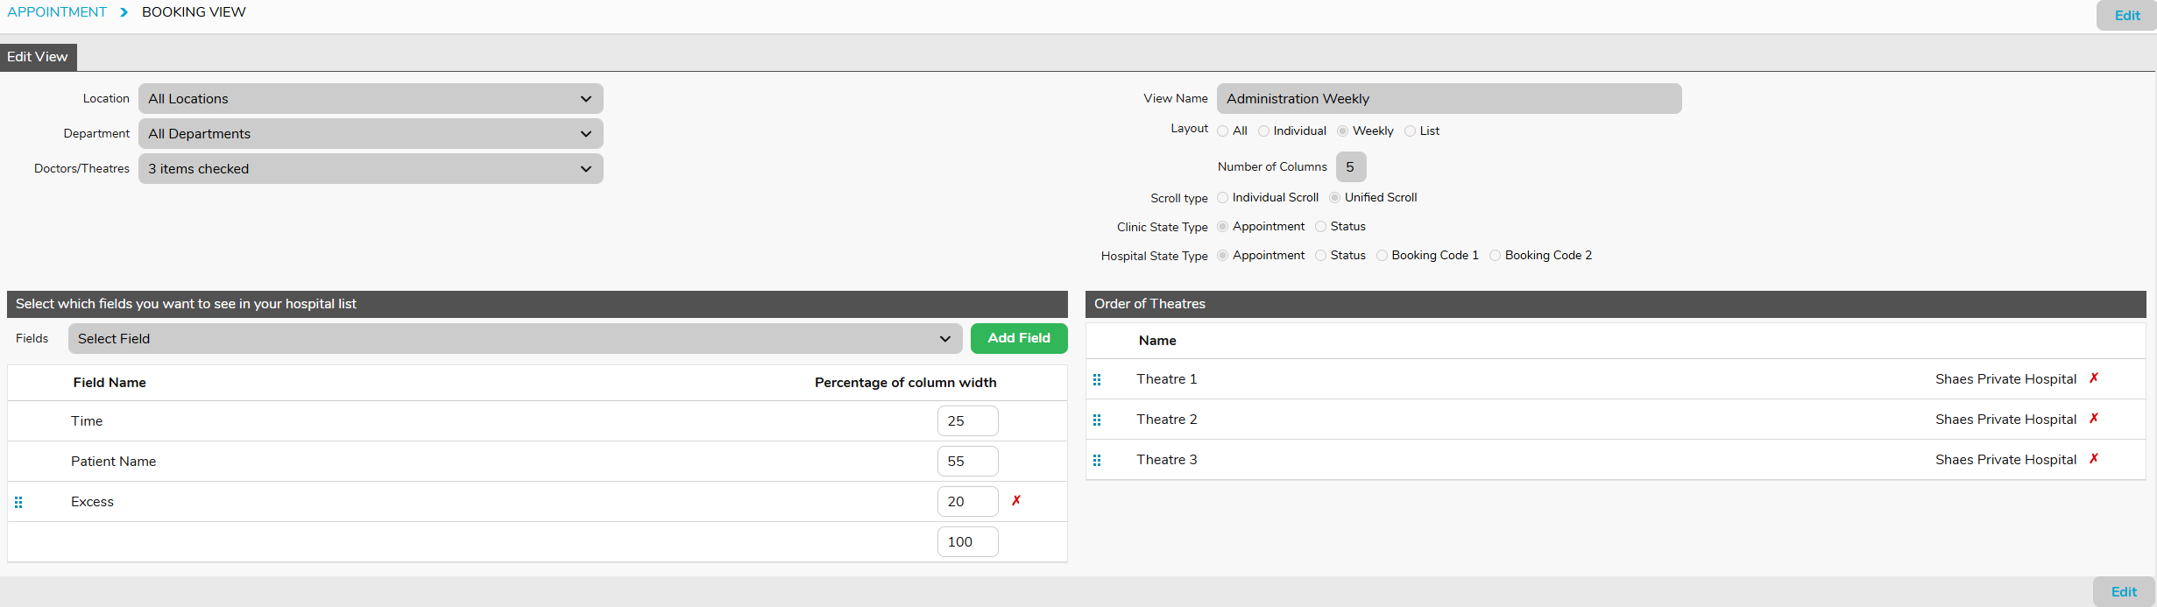Click the drag handle beside Theatre 2
The image size is (2157, 607).
coord(1097,420)
